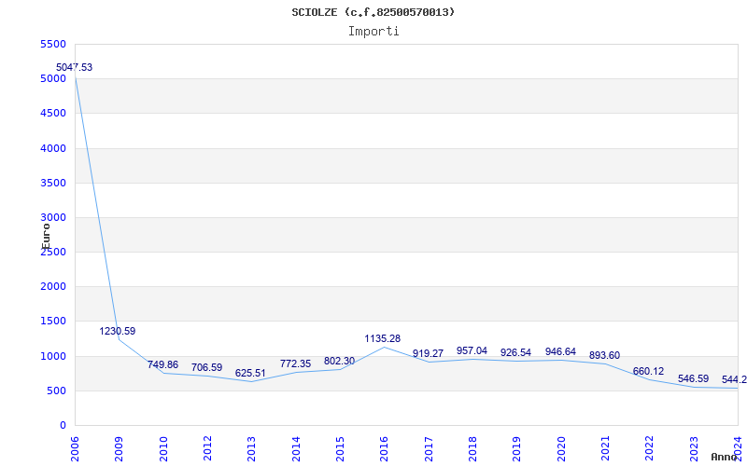Viewport: 747px width, 466px height.
Task: Select the 5047.53 data label
Action: (75, 67)
